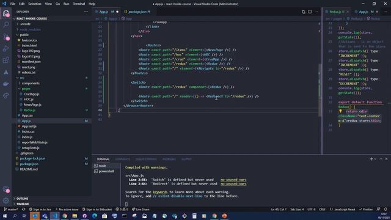
Task: Close the terminal panel
Action: point(387,159)
